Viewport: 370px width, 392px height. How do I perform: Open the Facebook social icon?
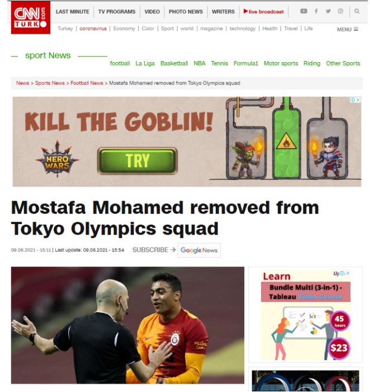coord(316,11)
